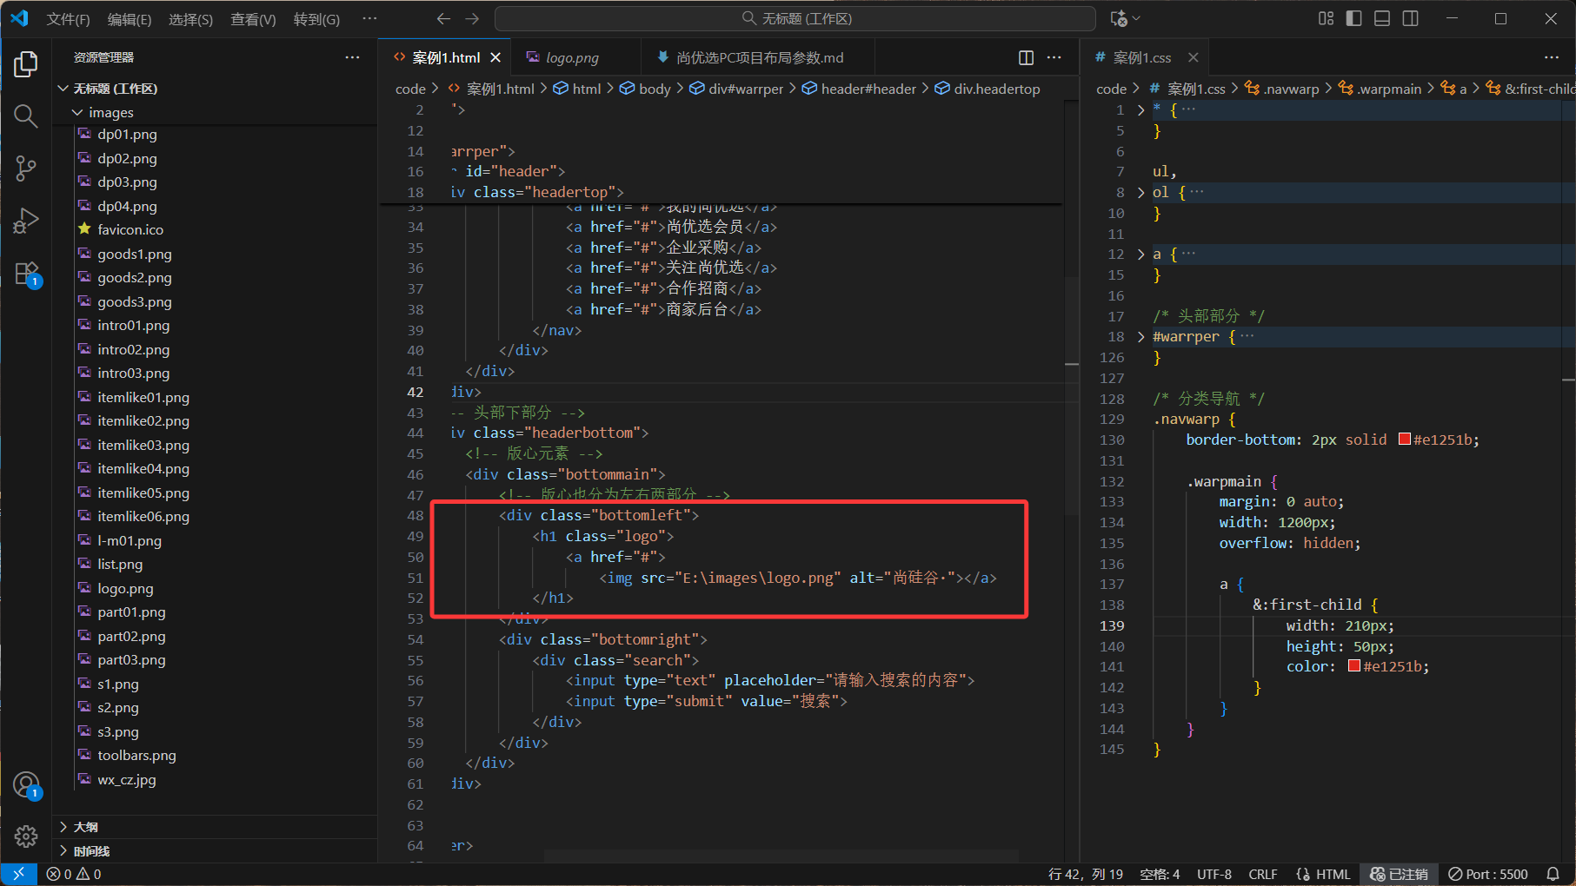Viewport: 1576px width, 886px height.
Task: Open the 文件(F) menu
Action: pos(68,19)
